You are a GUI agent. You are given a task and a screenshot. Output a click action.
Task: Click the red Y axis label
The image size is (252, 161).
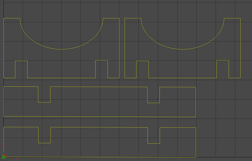point(3,143)
